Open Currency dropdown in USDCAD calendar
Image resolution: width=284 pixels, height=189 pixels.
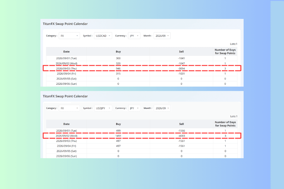point(134,36)
